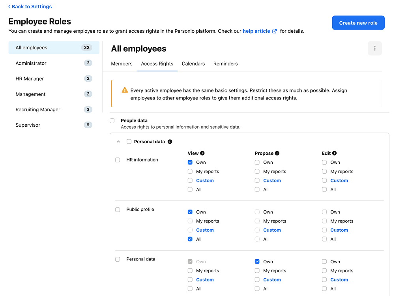The image size is (393, 296).
Task: Toggle the People data section checkbox
Action: [x=112, y=121]
